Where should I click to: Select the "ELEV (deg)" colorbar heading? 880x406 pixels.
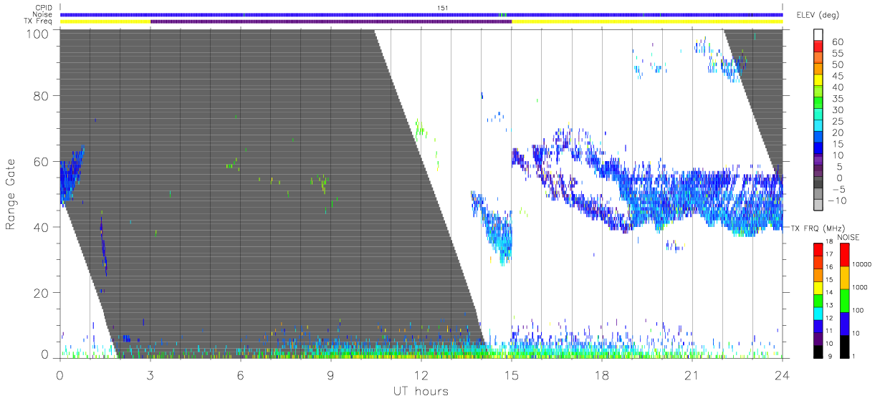click(818, 15)
